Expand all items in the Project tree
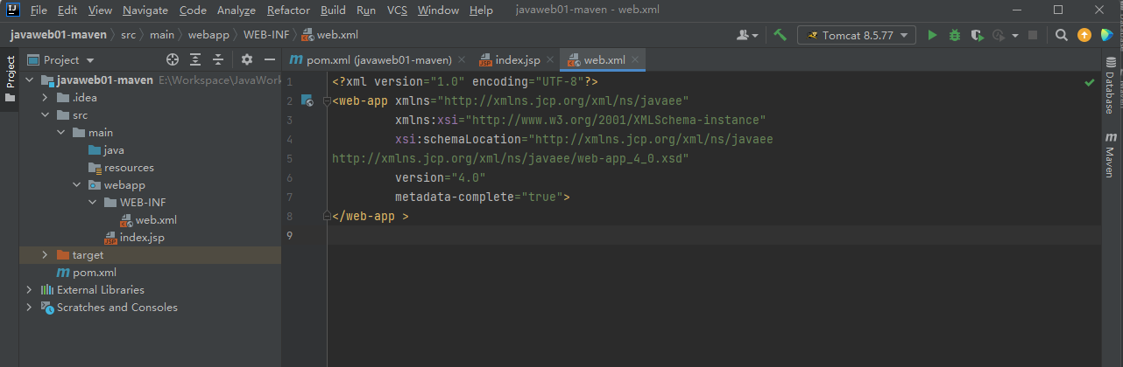This screenshot has height=367, width=1123. (195, 59)
